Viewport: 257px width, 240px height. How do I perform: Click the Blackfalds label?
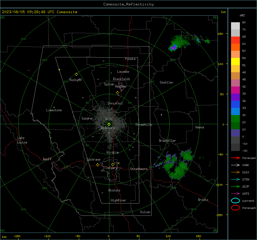click(x=121, y=79)
